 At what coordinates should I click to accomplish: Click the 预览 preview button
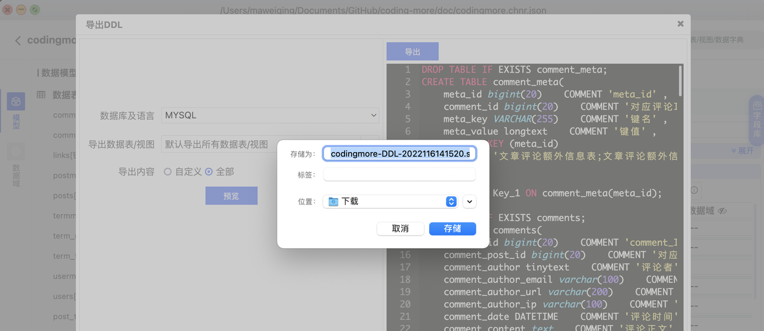[231, 196]
